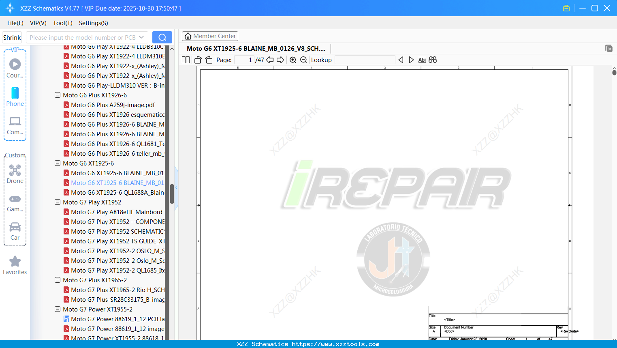Click the binoculars find icon

pos(433,60)
